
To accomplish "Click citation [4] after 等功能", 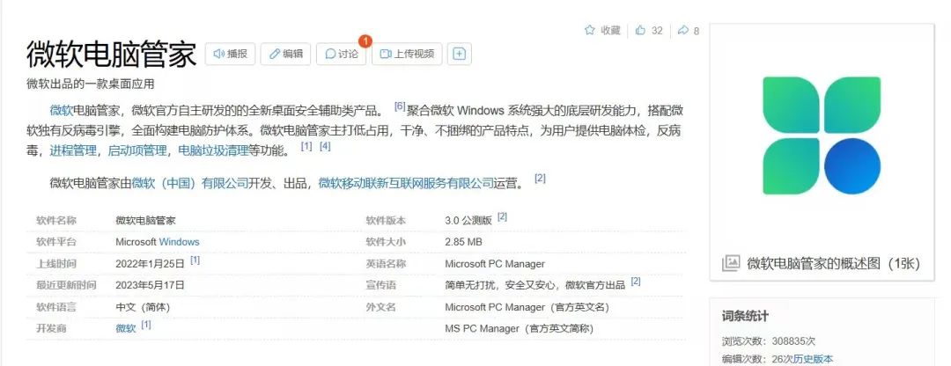I will point(325,146).
